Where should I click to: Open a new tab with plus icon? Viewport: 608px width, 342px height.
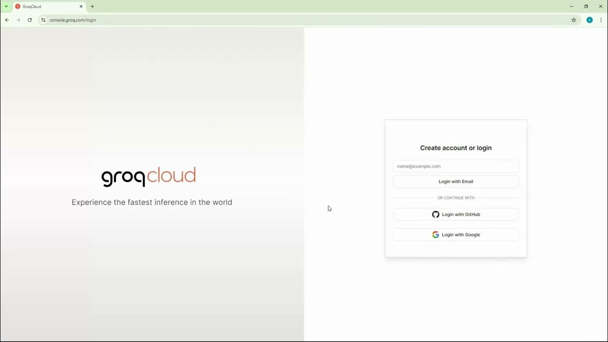92,7
